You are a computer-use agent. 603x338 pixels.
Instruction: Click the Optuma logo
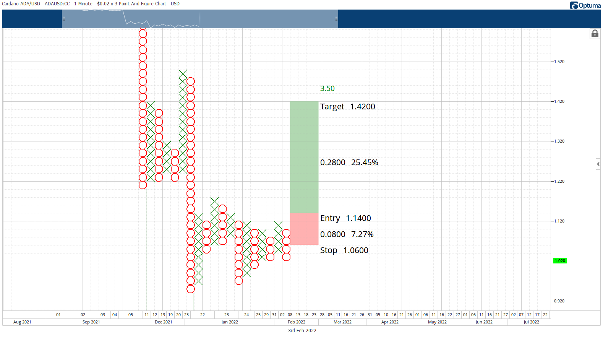pos(585,5)
